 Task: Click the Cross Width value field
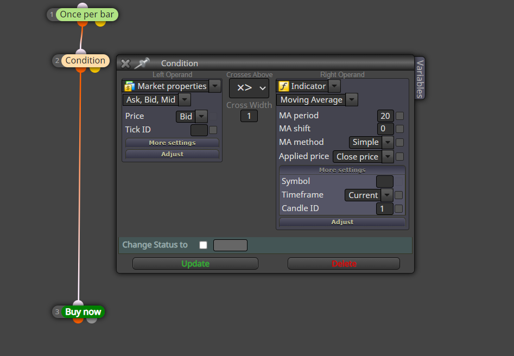click(249, 116)
